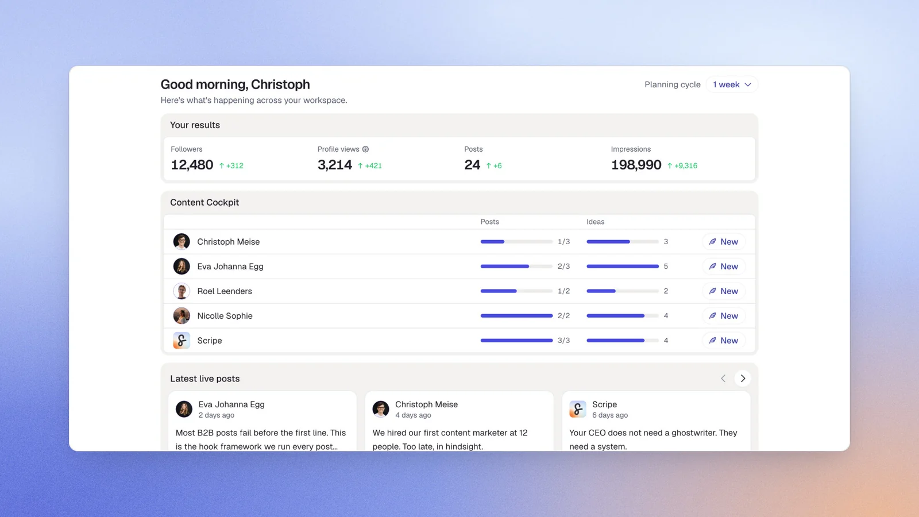919x517 pixels.
Task: Click the Posts count 24
Action: [472, 165]
